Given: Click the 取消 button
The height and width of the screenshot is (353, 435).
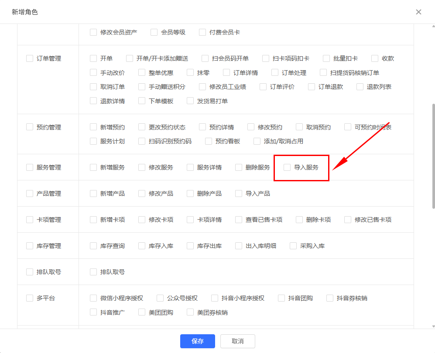Looking at the screenshot, I should 237,341.
